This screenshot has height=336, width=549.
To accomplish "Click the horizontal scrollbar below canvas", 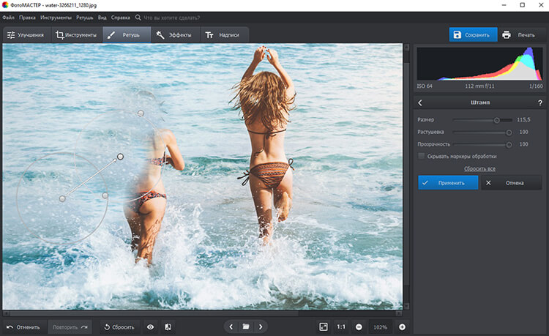I will click(202, 313).
